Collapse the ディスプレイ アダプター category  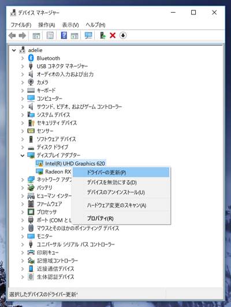[23, 155]
